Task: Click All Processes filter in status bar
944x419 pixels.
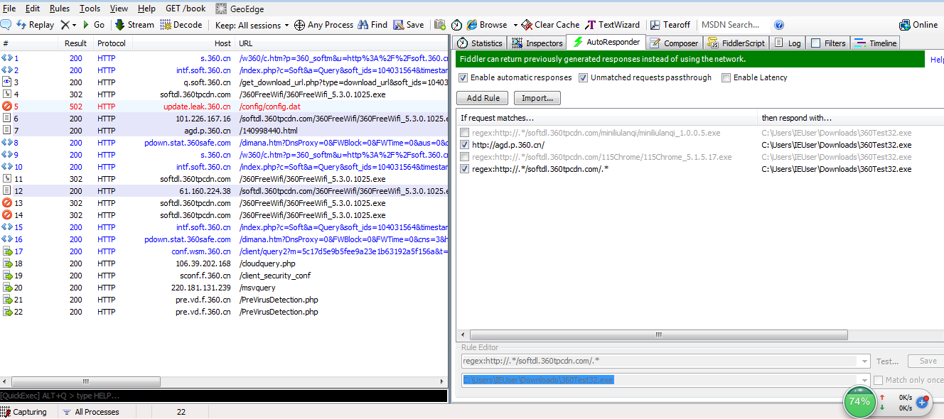Action: 91,412
